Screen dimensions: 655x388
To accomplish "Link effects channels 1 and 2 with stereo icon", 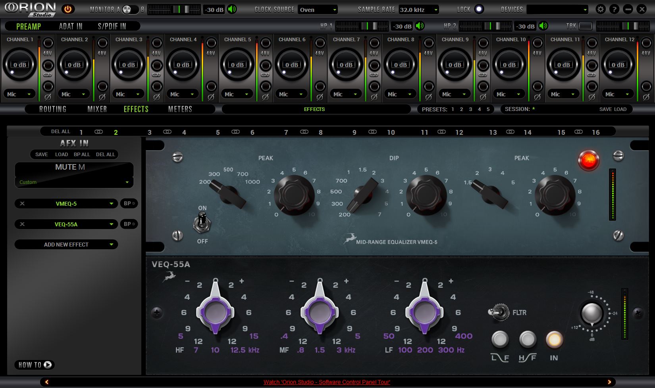I will [98, 131].
